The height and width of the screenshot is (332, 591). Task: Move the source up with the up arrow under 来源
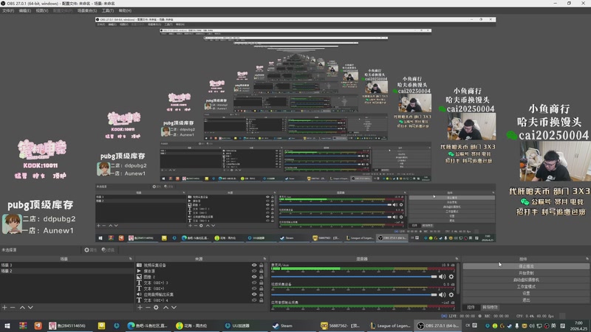[x=165, y=308]
